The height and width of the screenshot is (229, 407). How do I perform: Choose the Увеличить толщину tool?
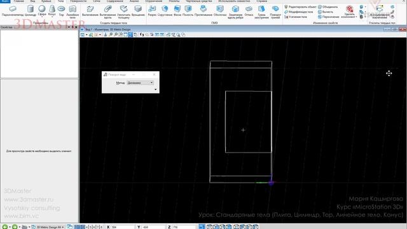tap(123, 11)
